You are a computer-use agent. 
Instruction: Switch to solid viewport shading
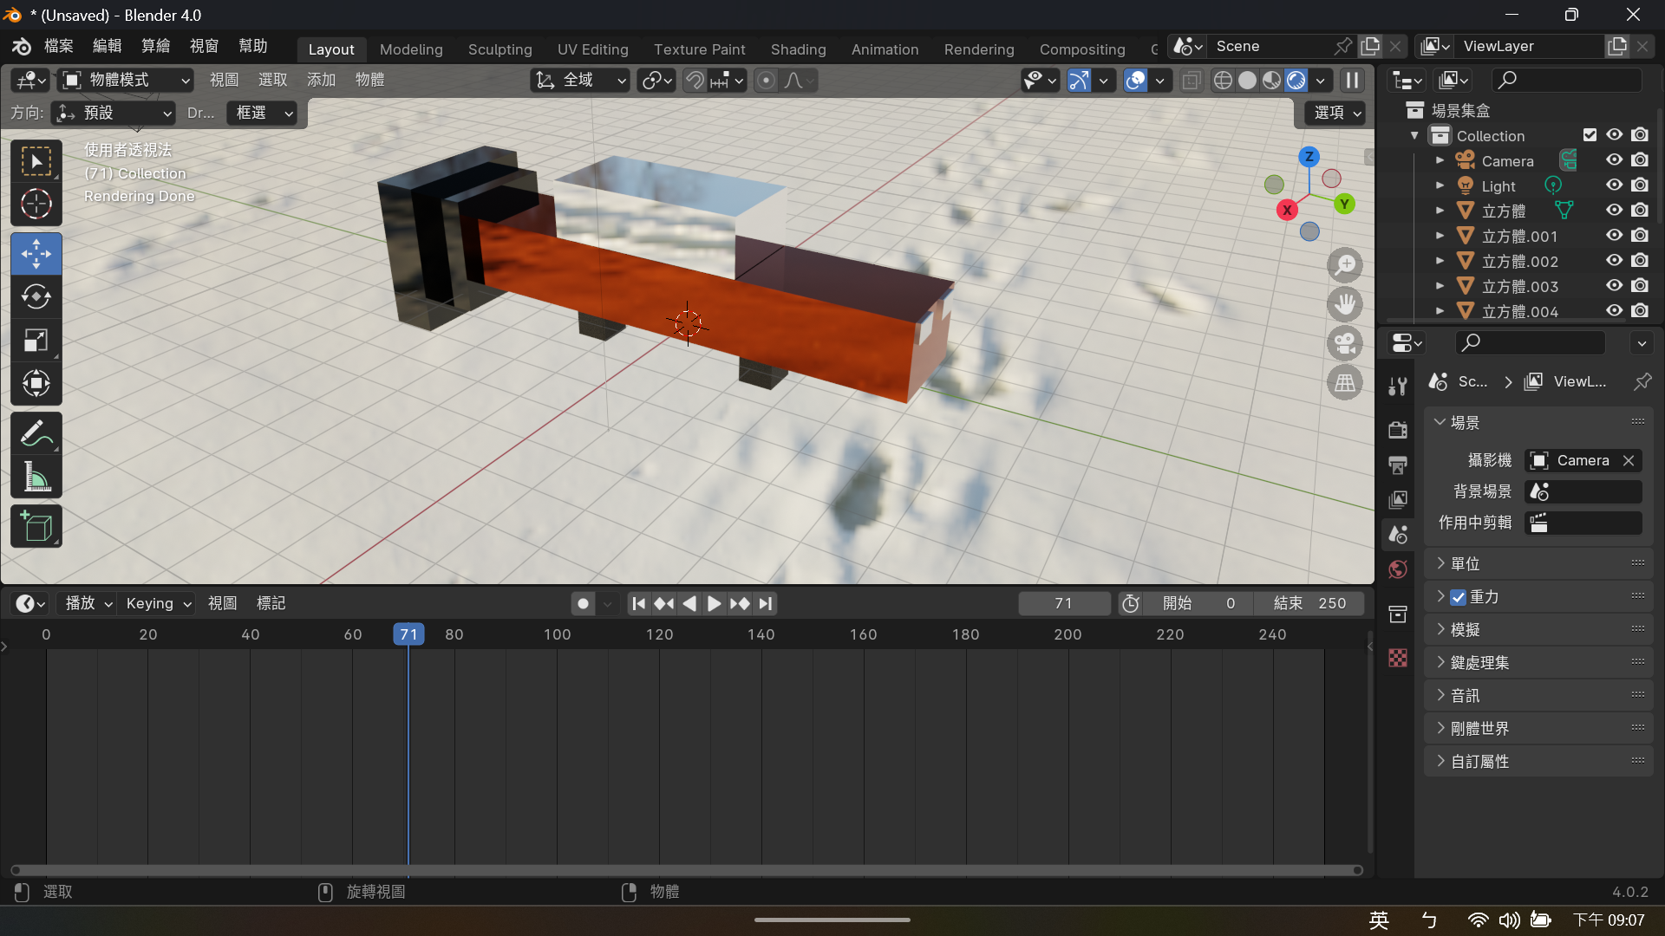pos(1247,81)
